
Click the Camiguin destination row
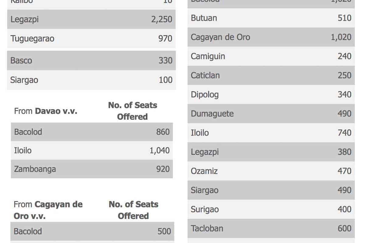[x=271, y=56]
